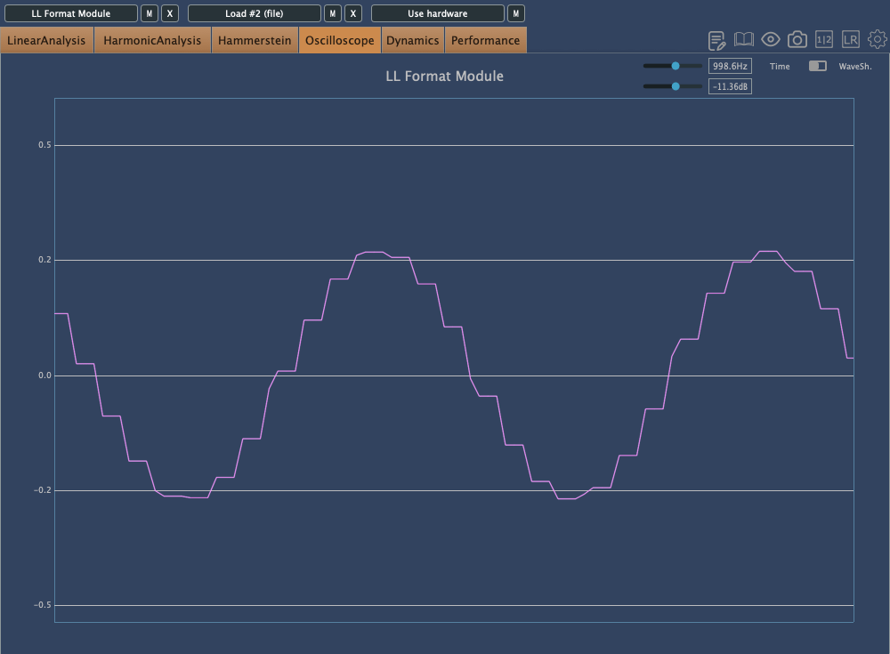Image resolution: width=890 pixels, height=654 pixels.
Task: Toggle the Time / WaveSh. switch
Action: click(x=817, y=66)
